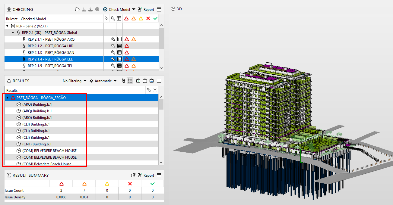Viewport: 393px width, 205px height.
Task: Expand all results with green plus icon
Action: click(138, 81)
